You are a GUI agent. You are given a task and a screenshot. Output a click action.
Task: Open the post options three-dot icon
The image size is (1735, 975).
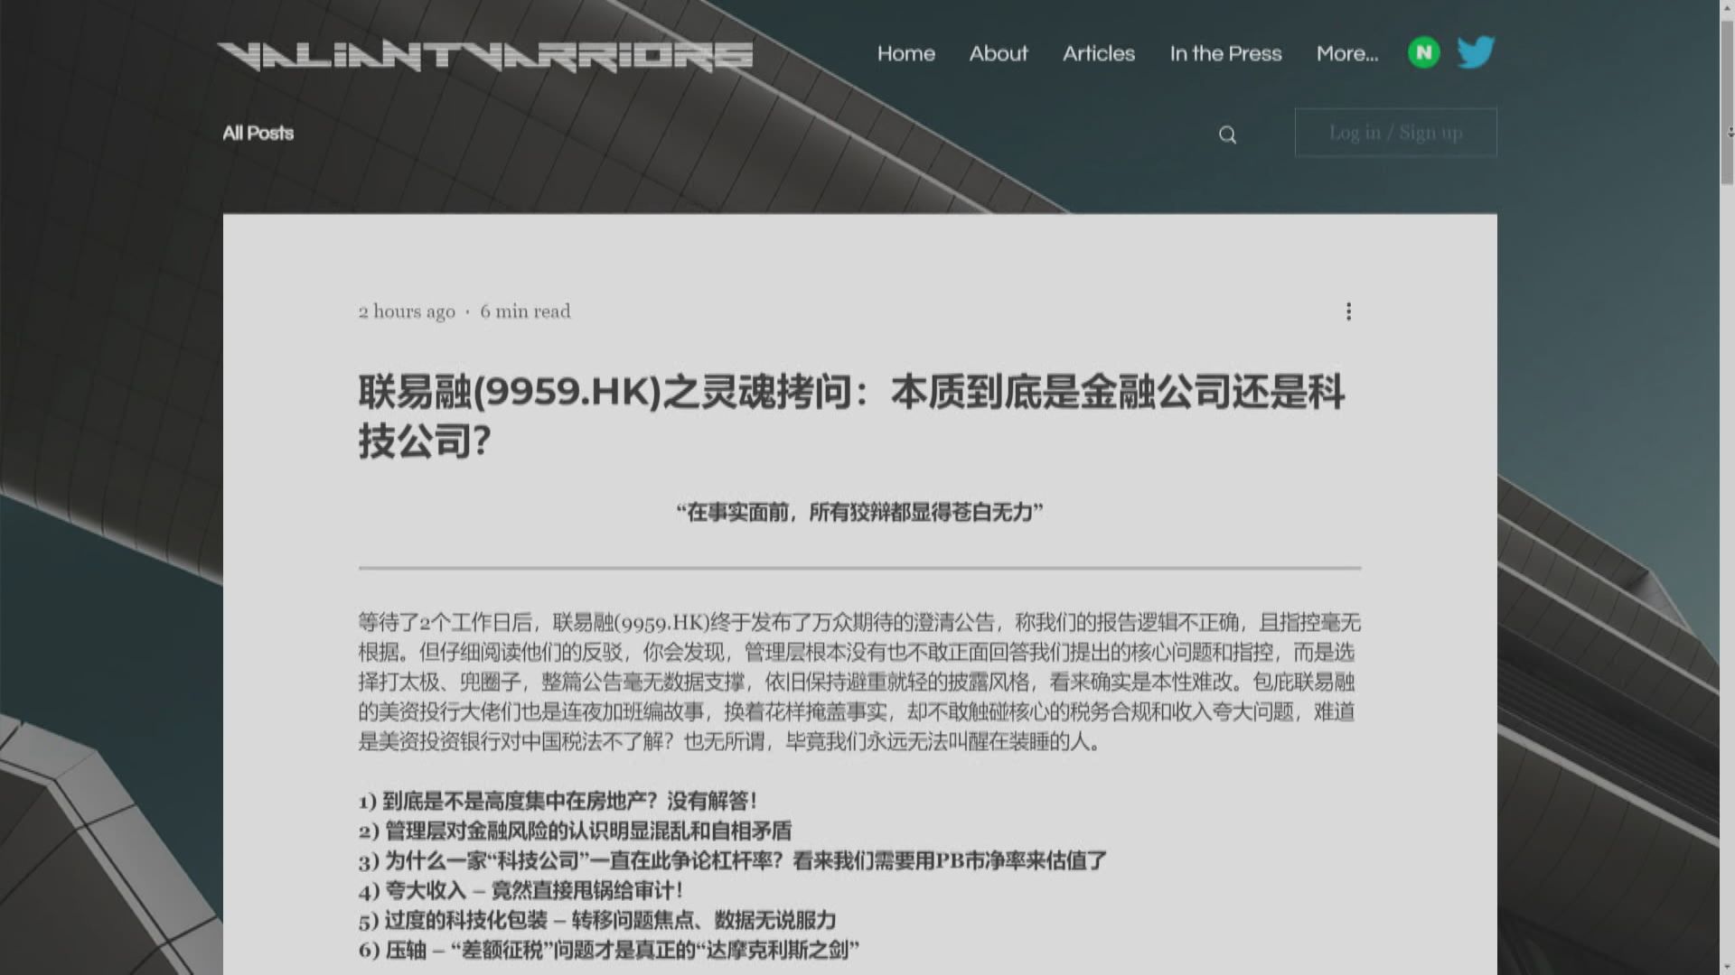pos(1348,311)
